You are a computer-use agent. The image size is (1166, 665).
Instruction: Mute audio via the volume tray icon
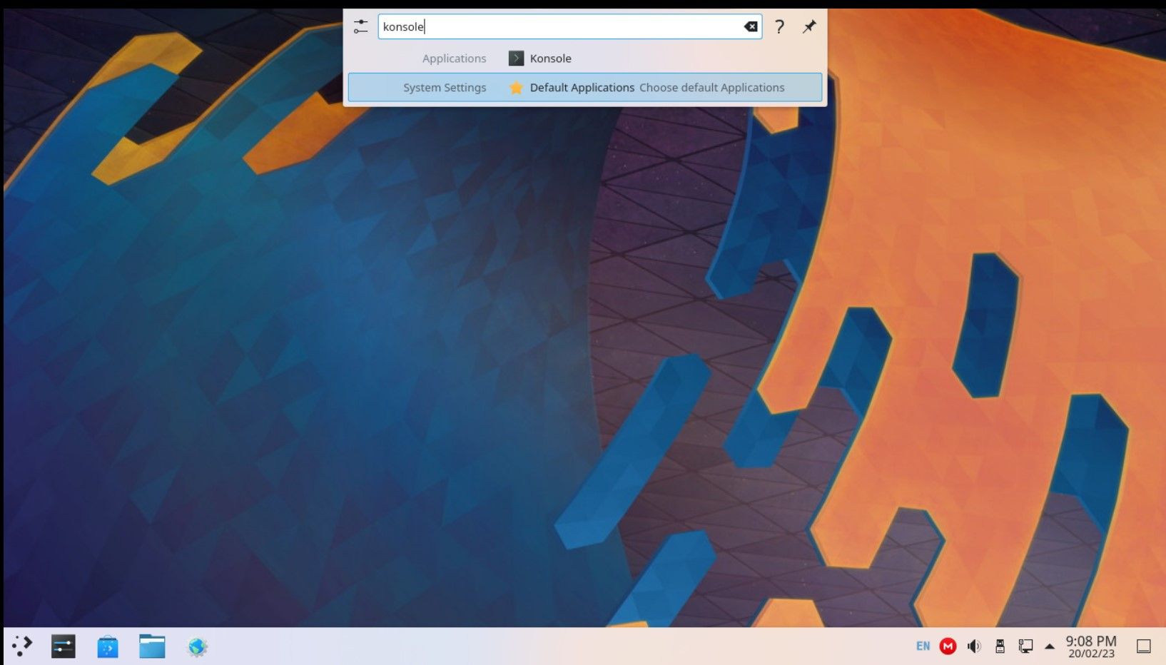tap(973, 646)
